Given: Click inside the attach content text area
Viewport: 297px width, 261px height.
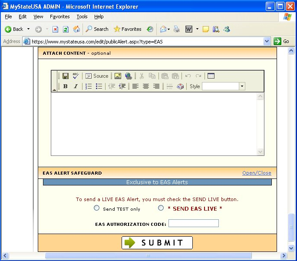Looking at the screenshot, I should tap(154, 124).
